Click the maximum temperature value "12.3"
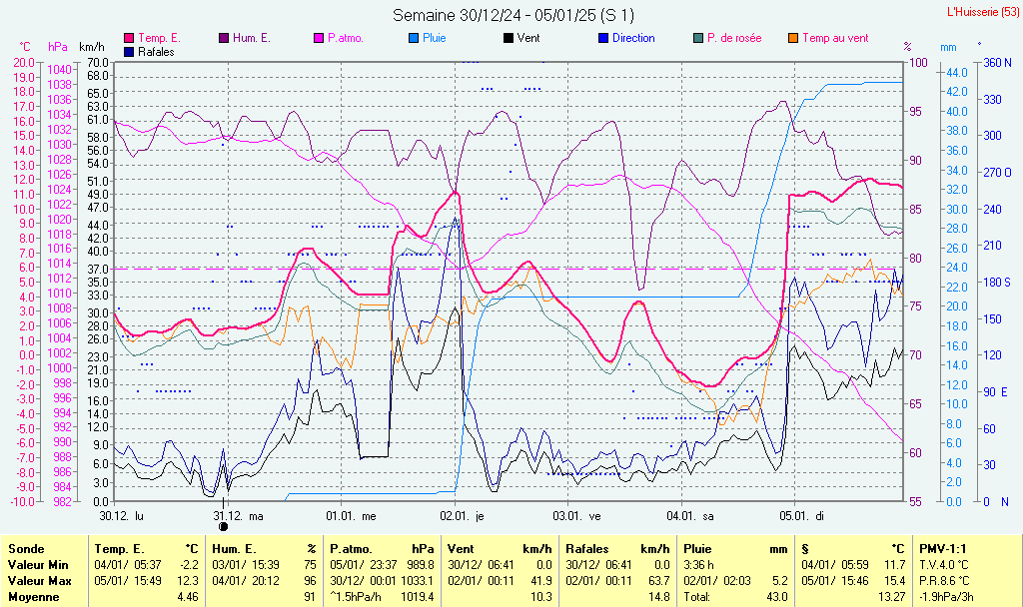The image size is (1023, 607). point(188,580)
